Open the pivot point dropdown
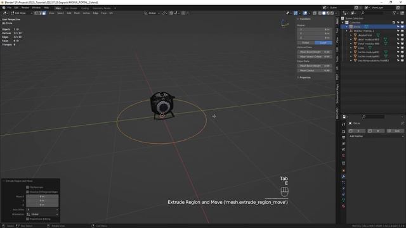Image resolution: width=406 pixels, height=228 pixels. click(x=165, y=13)
